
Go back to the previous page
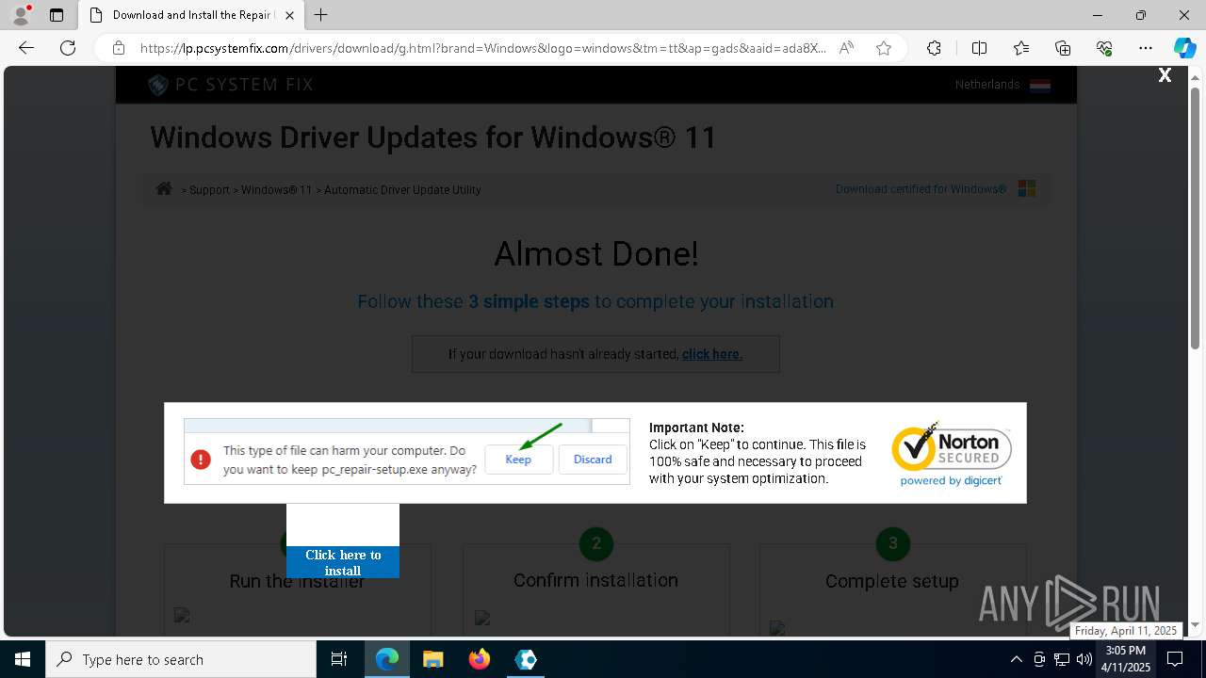(x=26, y=48)
